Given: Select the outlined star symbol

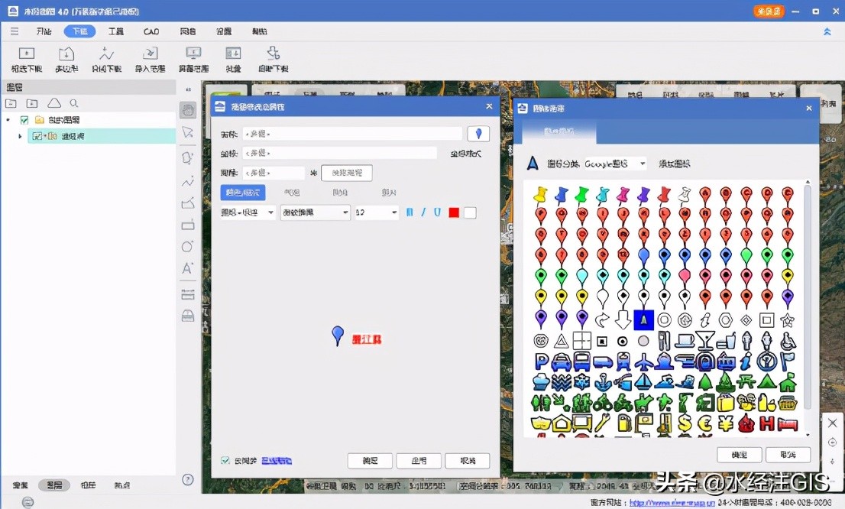Looking at the screenshot, I should (x=787, y=320).
